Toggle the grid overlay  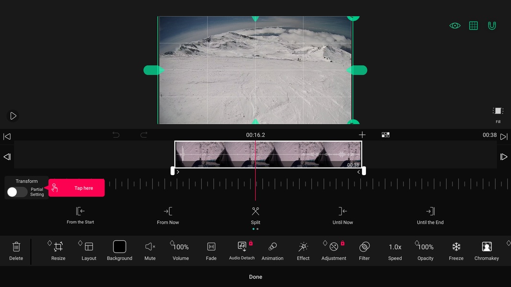coord(474,25)
